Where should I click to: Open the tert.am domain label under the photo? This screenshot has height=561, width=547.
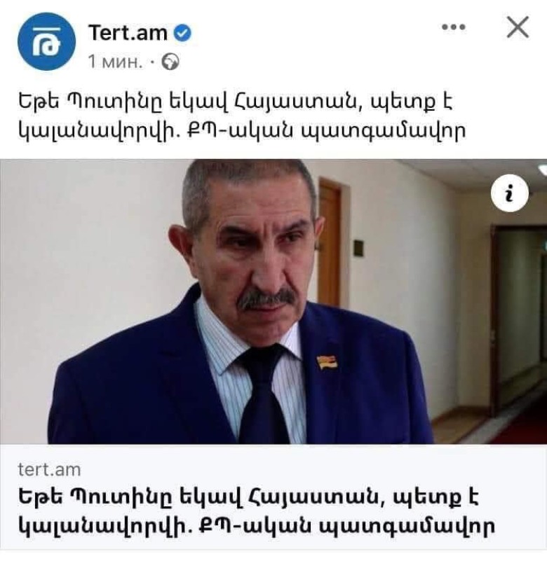(49, 469)
